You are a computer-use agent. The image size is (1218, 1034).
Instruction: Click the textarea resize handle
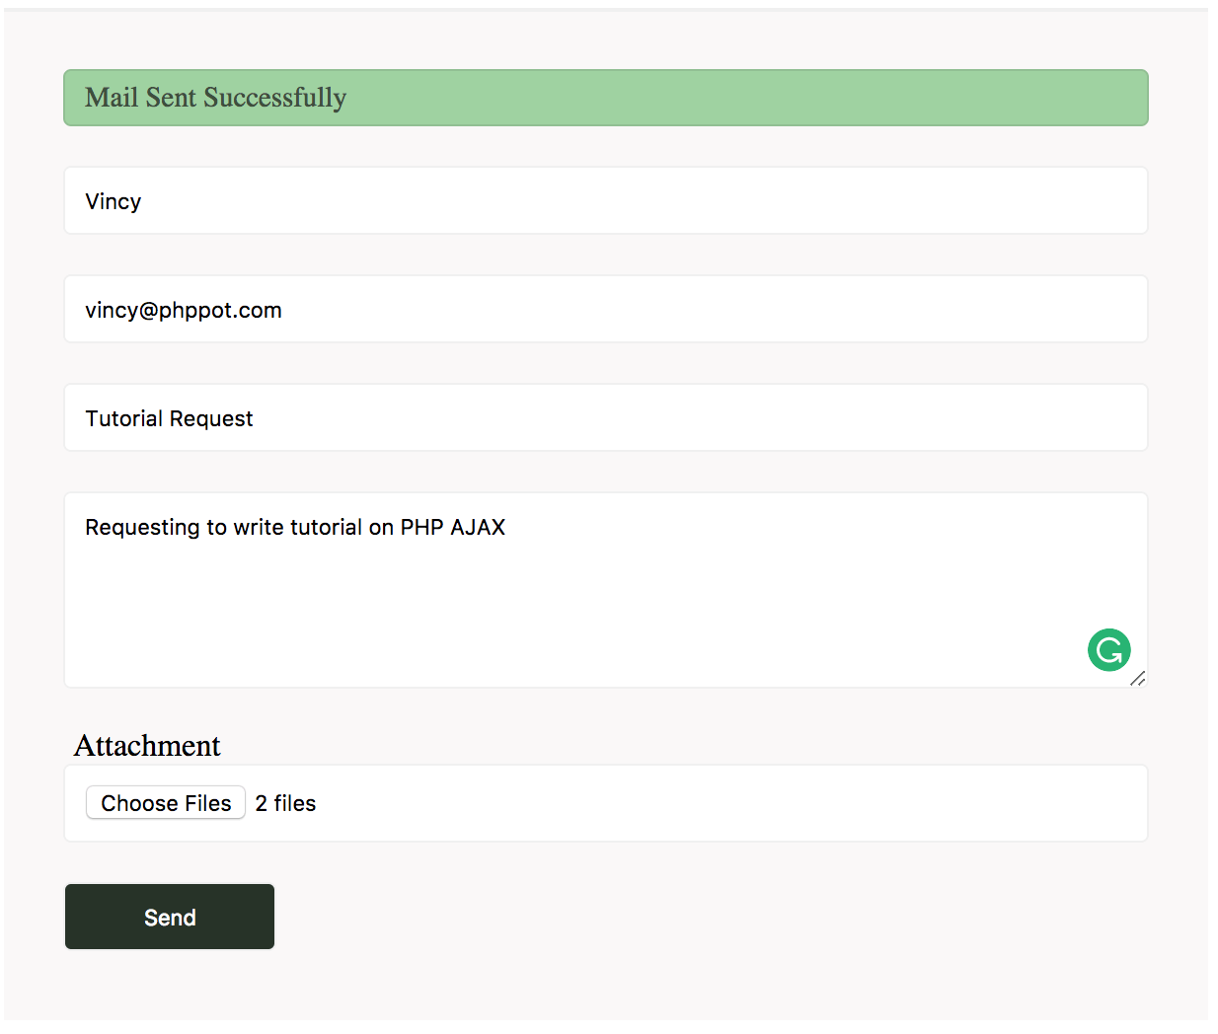pos(1137,679)
